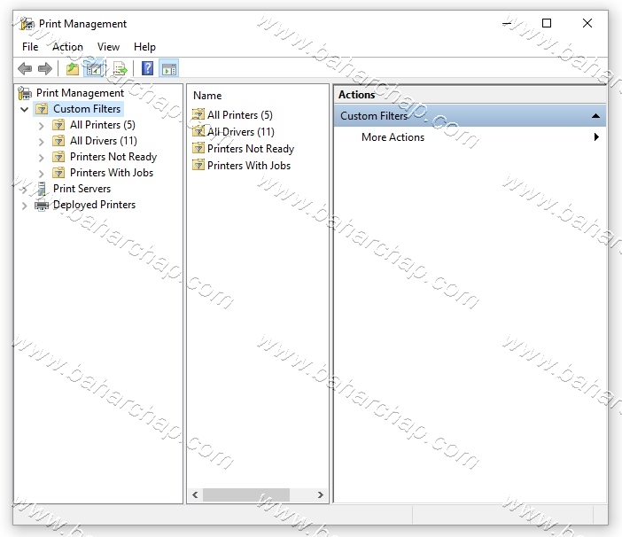Image resolution: width=622 pixels, height=537 pixels.
Task: Click Printers Not Ready icon in tree
Action: coord(58,157)
